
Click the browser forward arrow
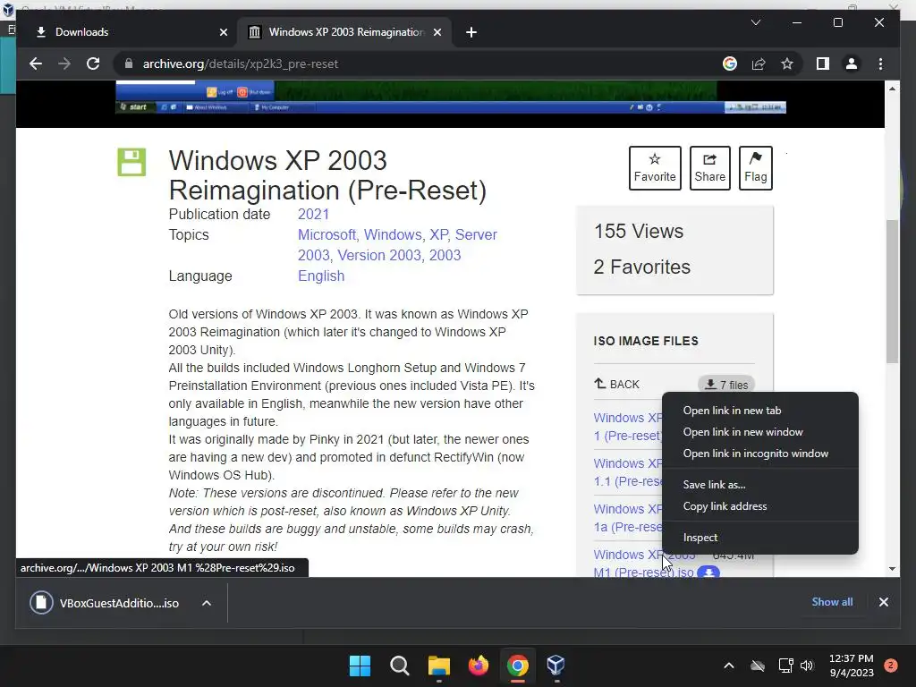coord(64,64)
